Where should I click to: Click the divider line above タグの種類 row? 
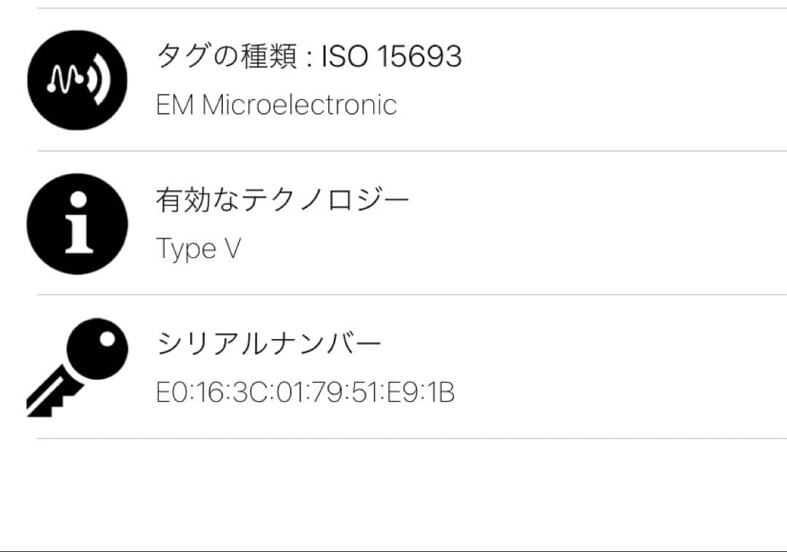click(x=412, y=8)
